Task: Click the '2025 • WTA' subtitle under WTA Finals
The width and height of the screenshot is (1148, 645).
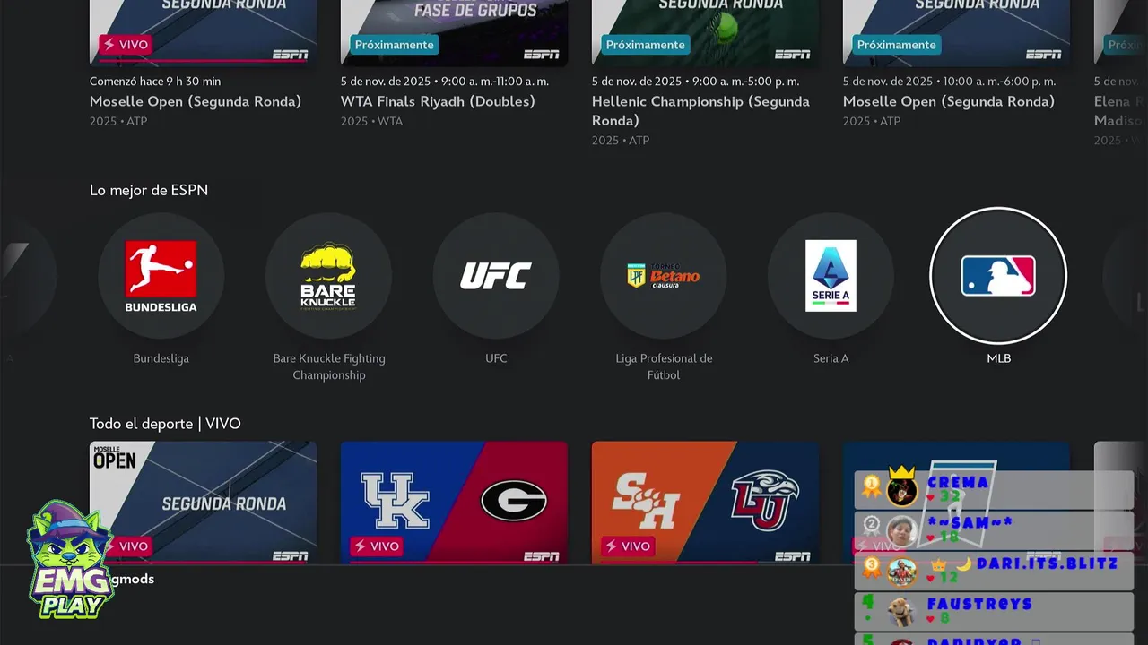Action: [371, 121]
